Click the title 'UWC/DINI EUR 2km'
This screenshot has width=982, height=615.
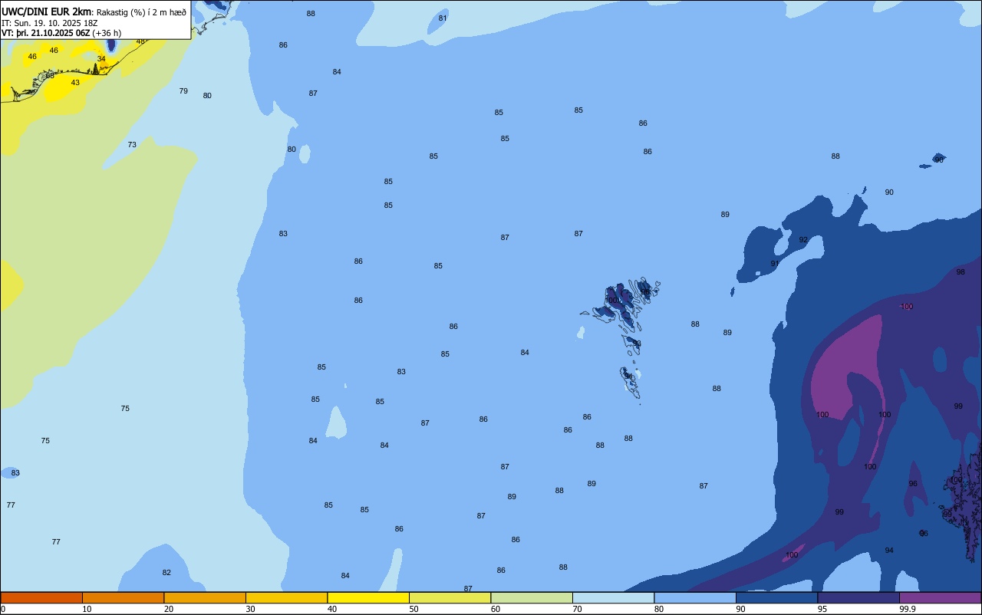pos(47,12)
